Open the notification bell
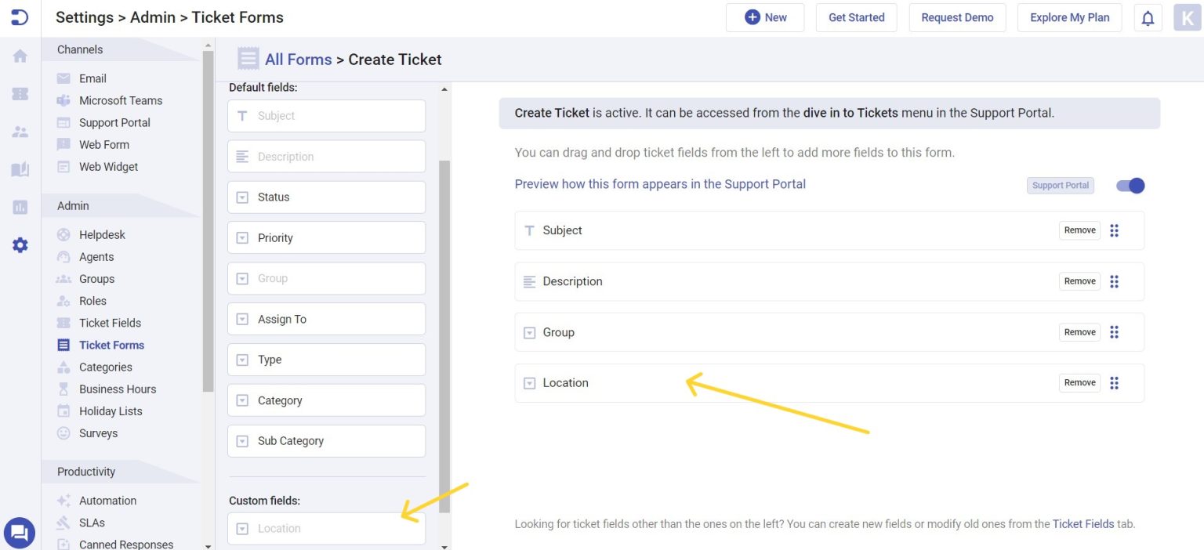 (x=1148, y=17)
